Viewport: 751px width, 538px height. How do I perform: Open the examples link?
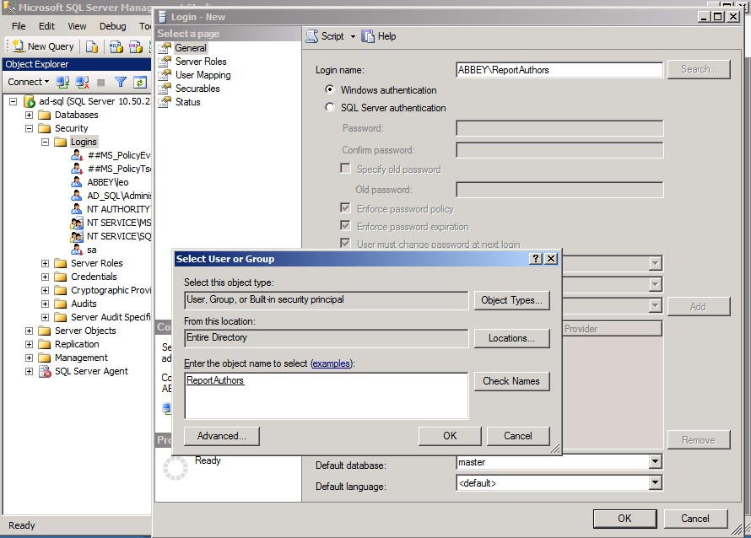(x=331, y=363)
